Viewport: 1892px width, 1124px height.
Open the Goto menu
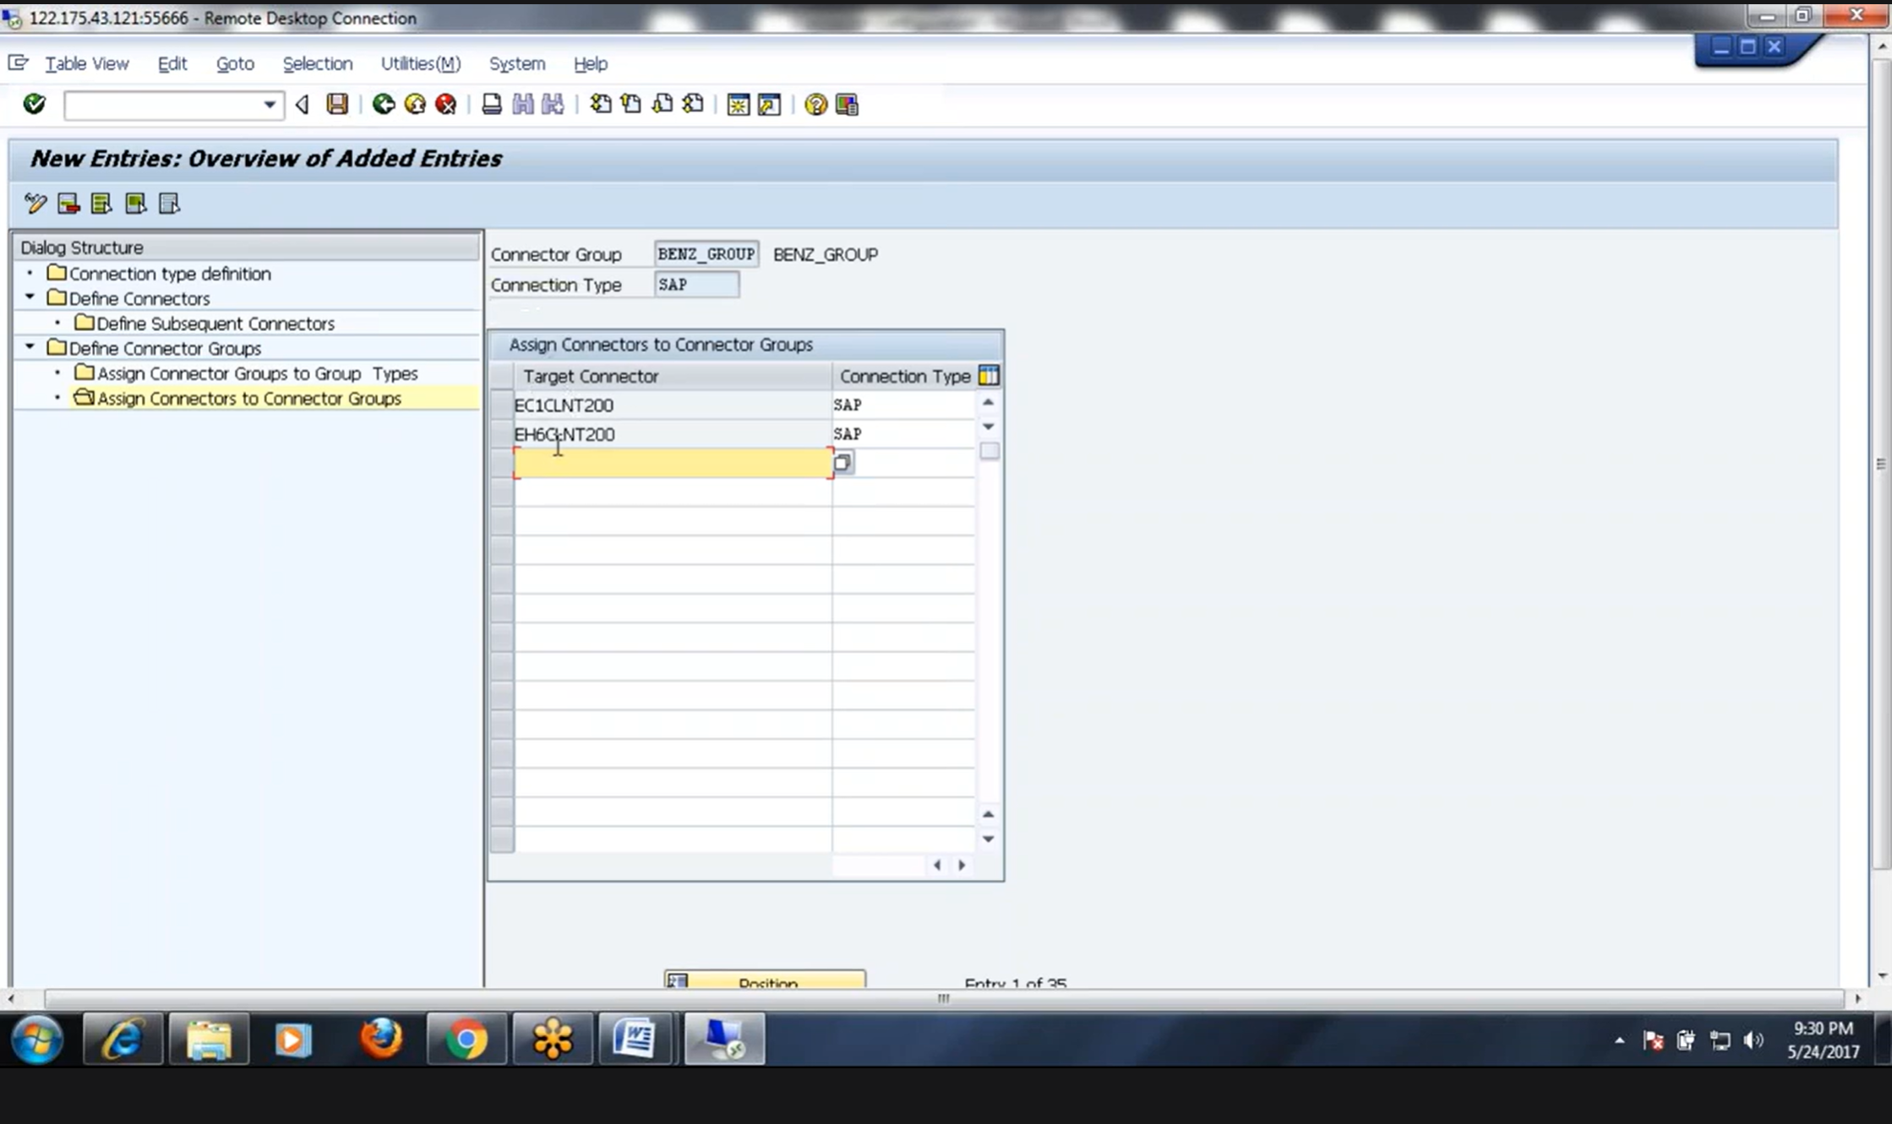coord(235,63)
